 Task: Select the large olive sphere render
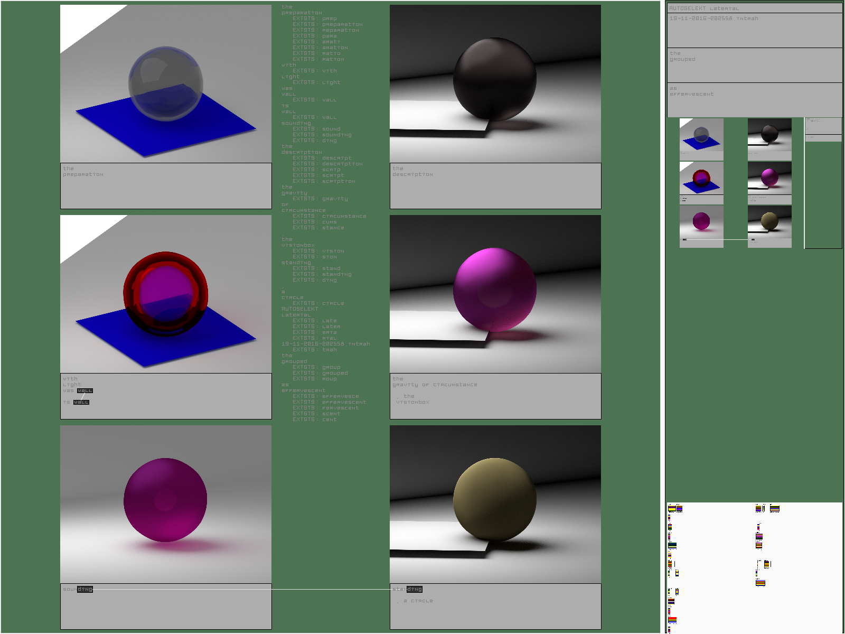click(495, 504)
